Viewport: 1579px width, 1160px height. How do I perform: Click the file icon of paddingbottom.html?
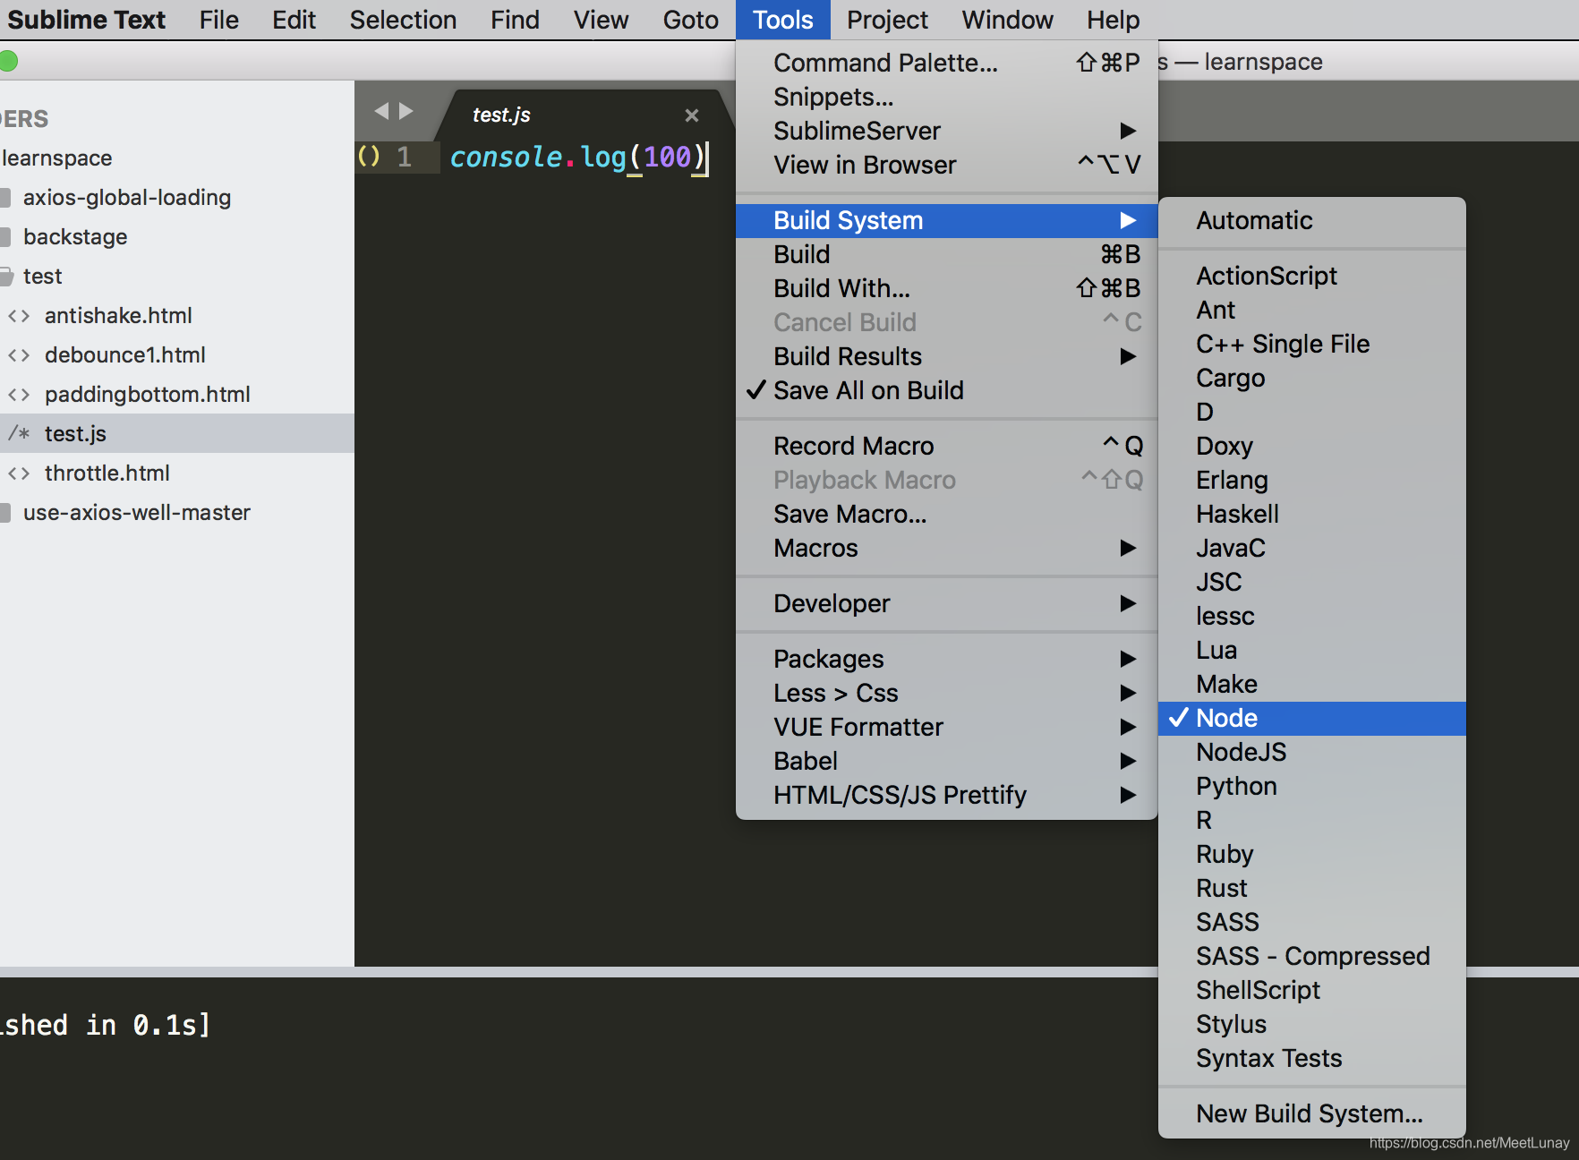click(19, 395)
